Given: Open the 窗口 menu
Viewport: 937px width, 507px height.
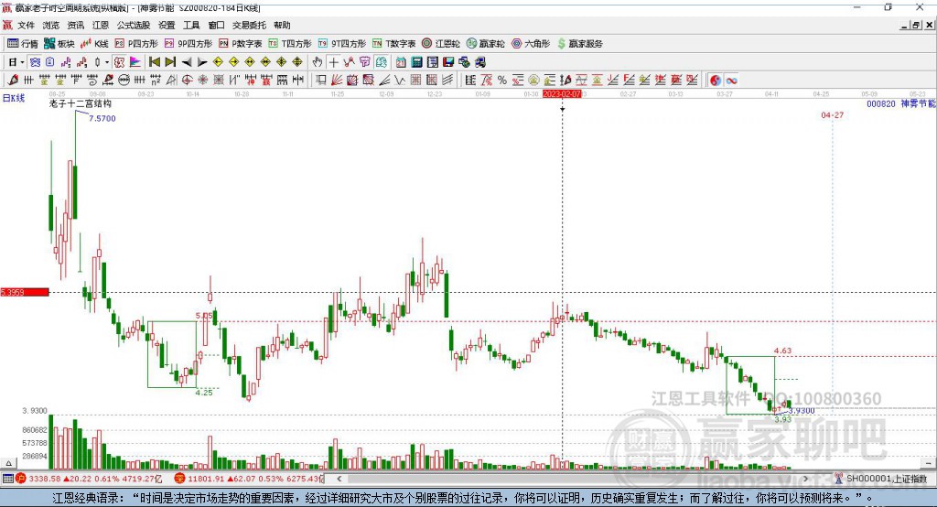Looking at the screenshot, I should tap(216, 25).
